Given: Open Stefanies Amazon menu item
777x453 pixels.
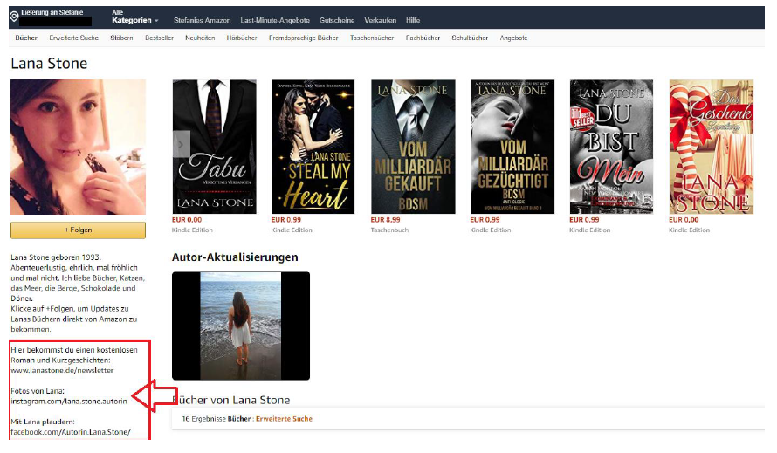Looking at the screenshot, I should click(203, 20).
